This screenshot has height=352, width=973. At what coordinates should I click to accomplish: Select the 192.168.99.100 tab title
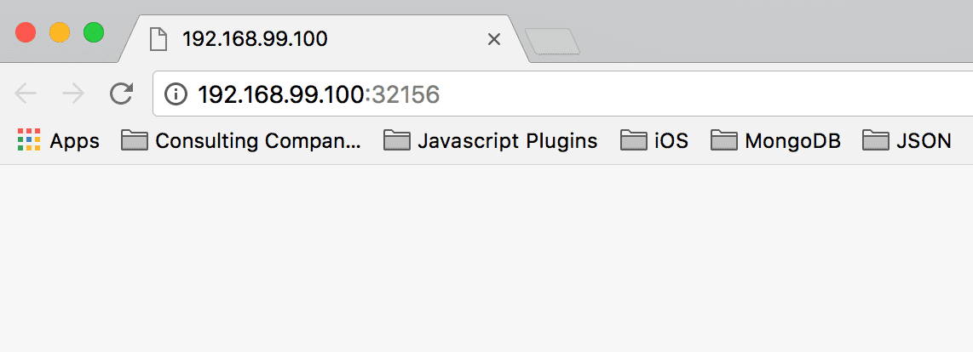click(255, 40)
